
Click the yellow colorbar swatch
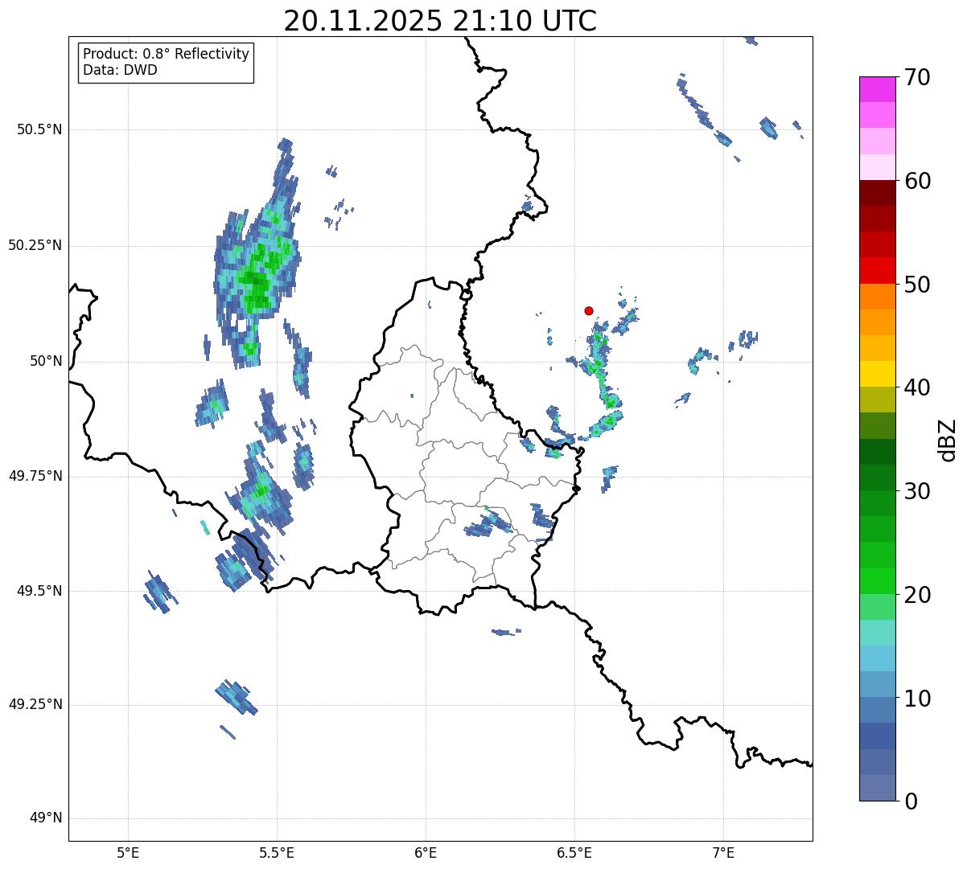point(877,374)
